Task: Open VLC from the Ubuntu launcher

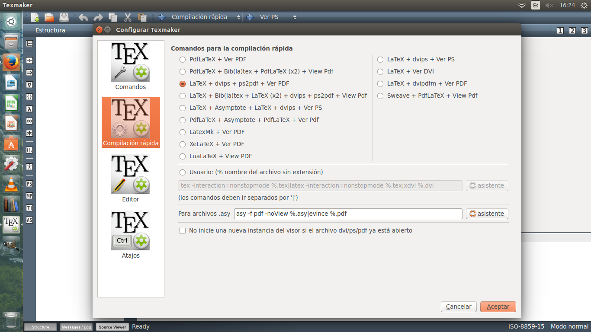Action: click(11, 184)
